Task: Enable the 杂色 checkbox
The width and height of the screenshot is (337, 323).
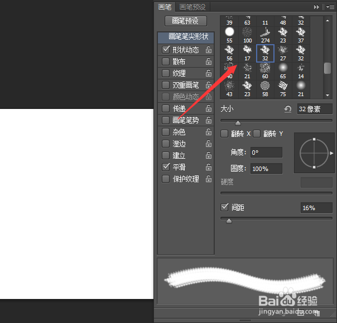Action: pyautogui.click(x=166, y=132)
